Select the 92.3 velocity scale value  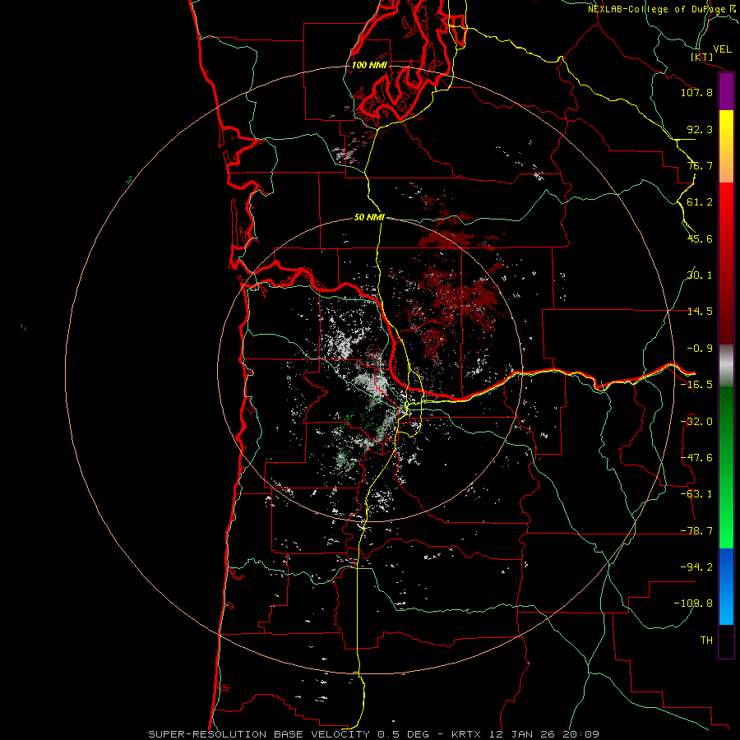pyautogui.click(x=700, y=129)
